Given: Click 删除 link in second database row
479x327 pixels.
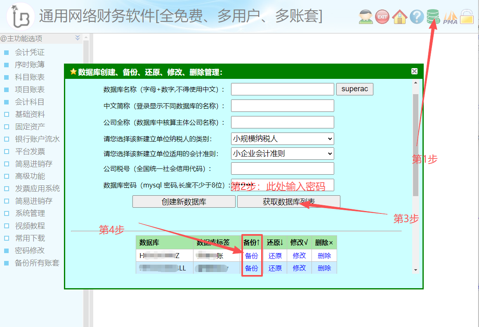Looking at the screenshot, I should (324, 268).
